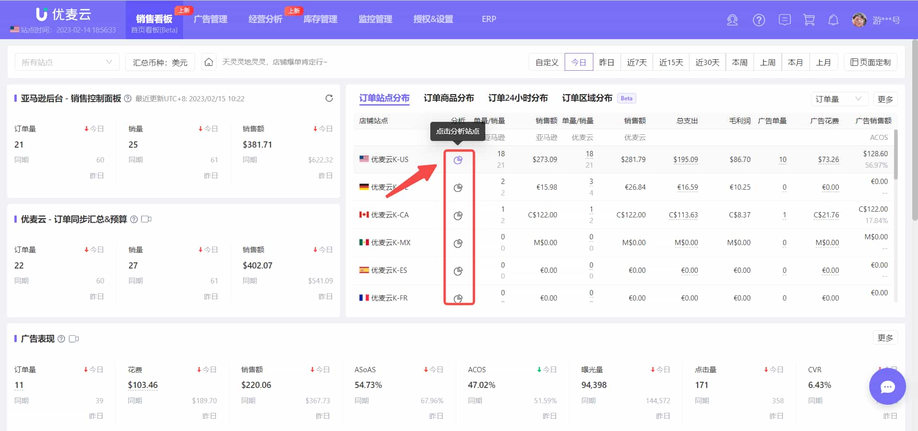Switch to 订单站点分布 tab
Screen dimensions: 918x431
384,98
